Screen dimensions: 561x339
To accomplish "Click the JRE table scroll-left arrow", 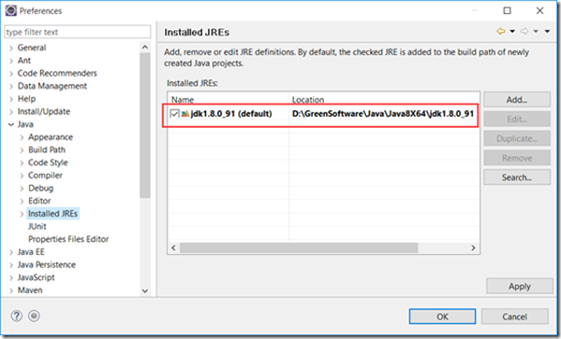I will pyautogui.click(x=173, y=247).
